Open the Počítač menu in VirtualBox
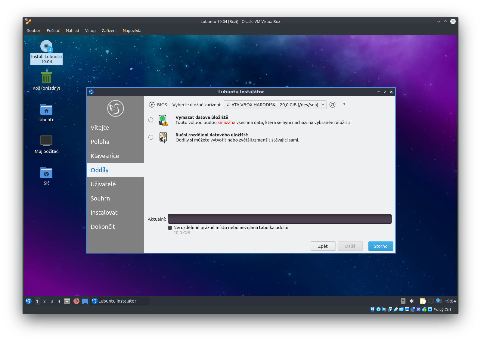 tap(53, 30)
